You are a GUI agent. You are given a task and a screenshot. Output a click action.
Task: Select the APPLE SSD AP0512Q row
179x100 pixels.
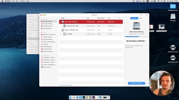pos(91,22)
